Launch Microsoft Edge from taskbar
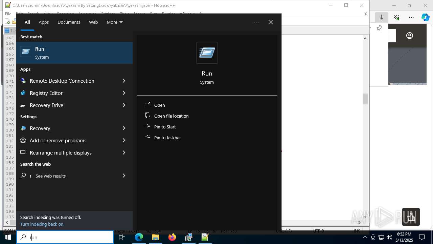433x244 pixels. (139, 237)
